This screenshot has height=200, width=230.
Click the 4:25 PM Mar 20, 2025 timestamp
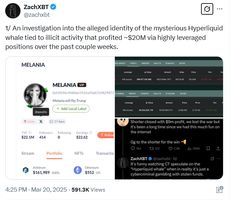coord(36,190)
